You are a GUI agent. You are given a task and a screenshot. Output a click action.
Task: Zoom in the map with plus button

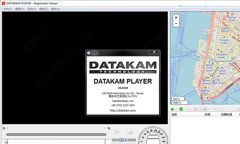tap(176, 18)
